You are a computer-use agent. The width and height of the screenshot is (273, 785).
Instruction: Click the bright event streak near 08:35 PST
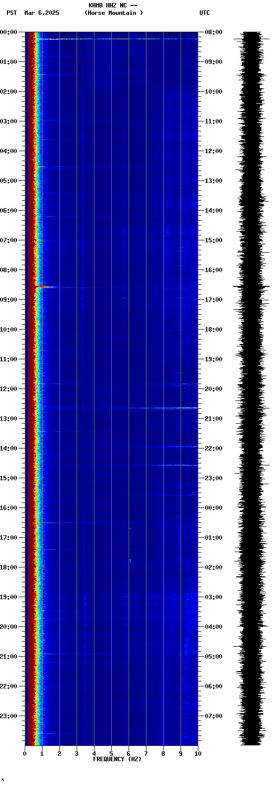(47, 287)
